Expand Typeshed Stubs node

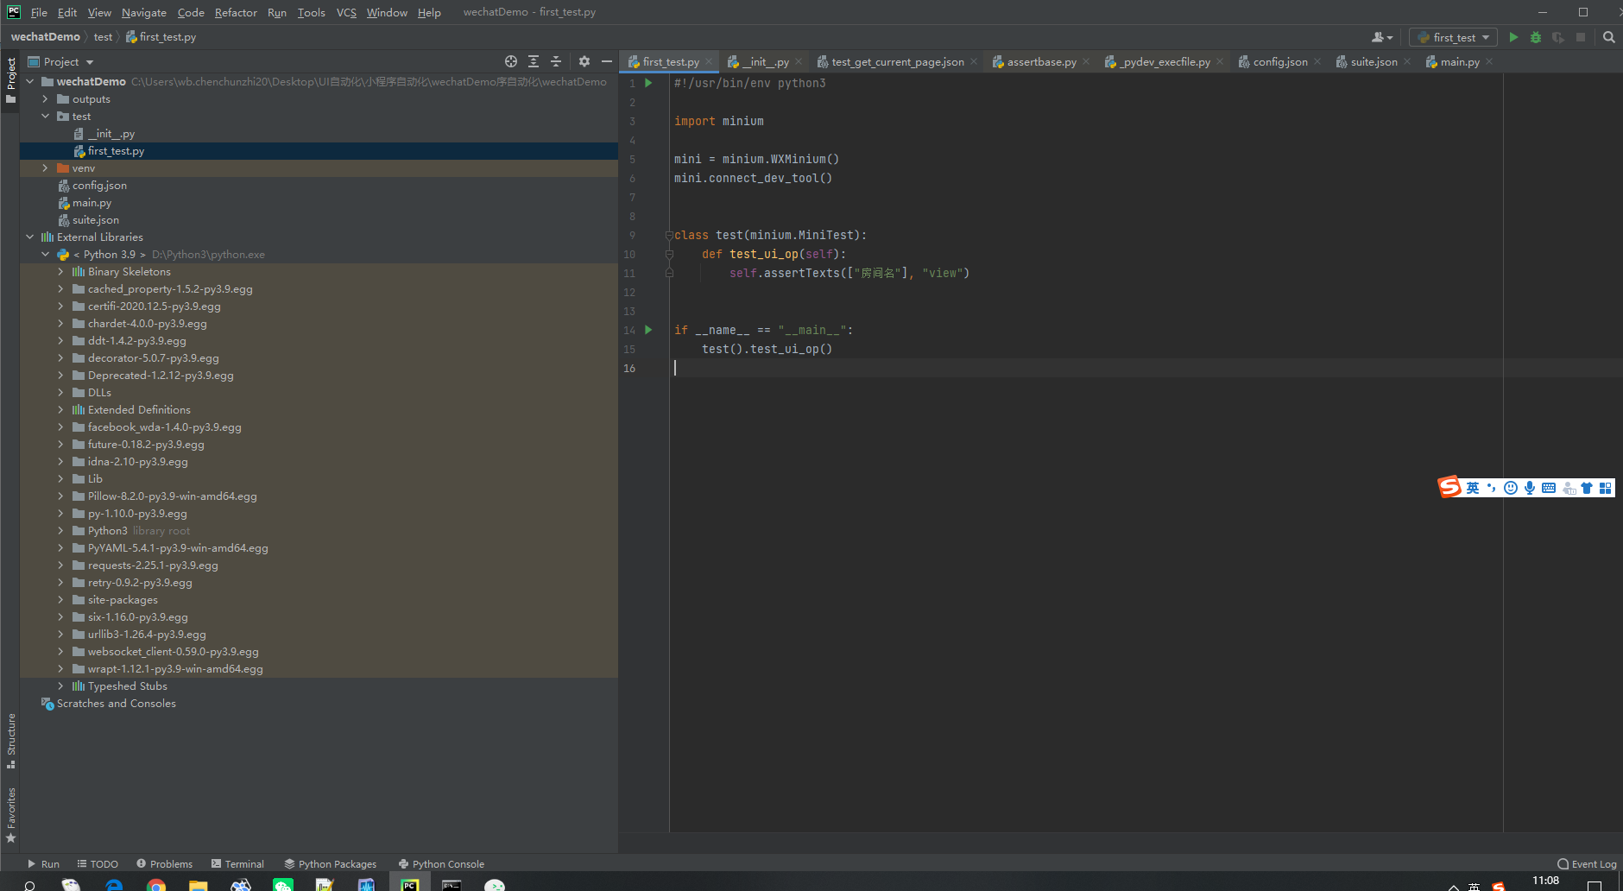point(60,686)
